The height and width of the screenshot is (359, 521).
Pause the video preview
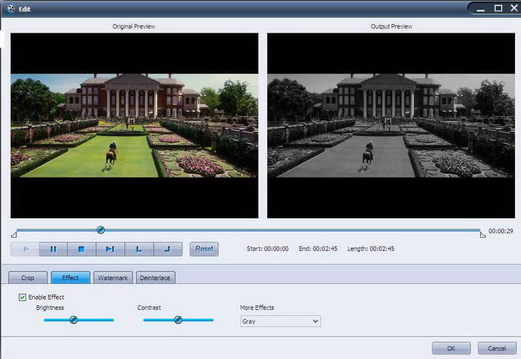(x=53, y=249)
